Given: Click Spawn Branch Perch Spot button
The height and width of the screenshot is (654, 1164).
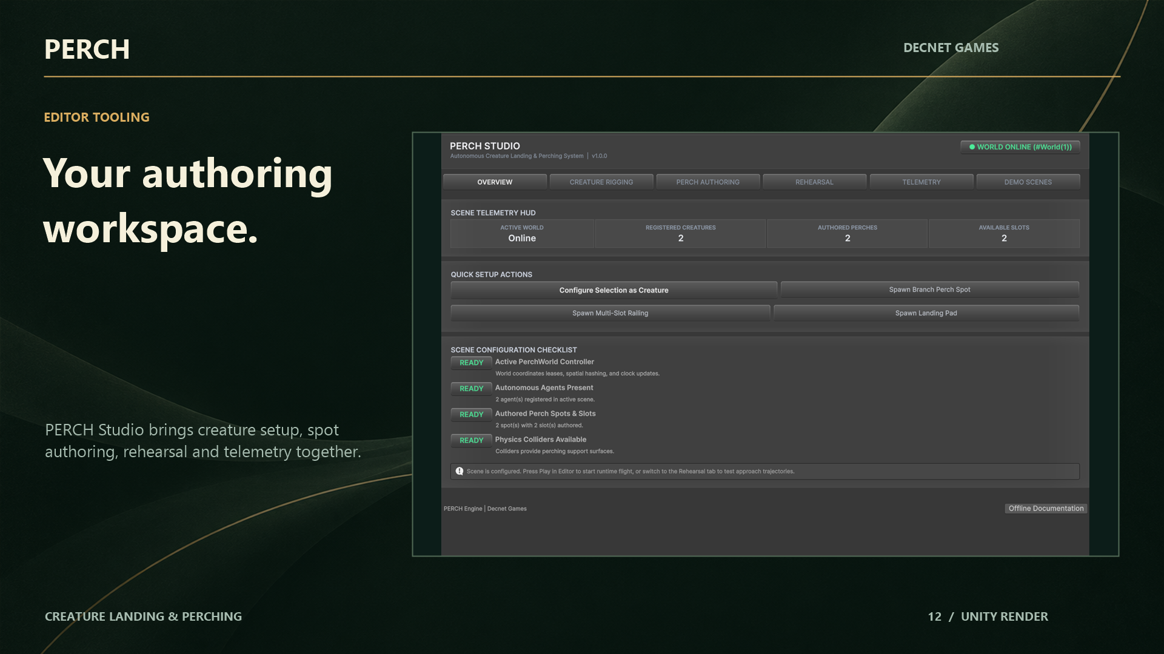Looking at the screenshot, I should [x=929, y=289].
